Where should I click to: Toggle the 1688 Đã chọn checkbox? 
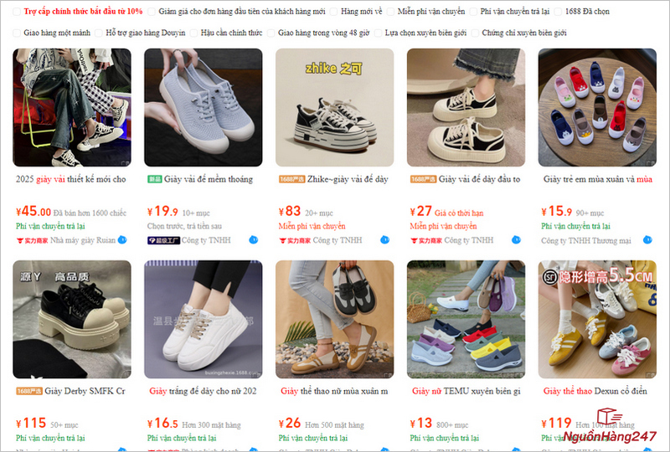click(558, 12)
